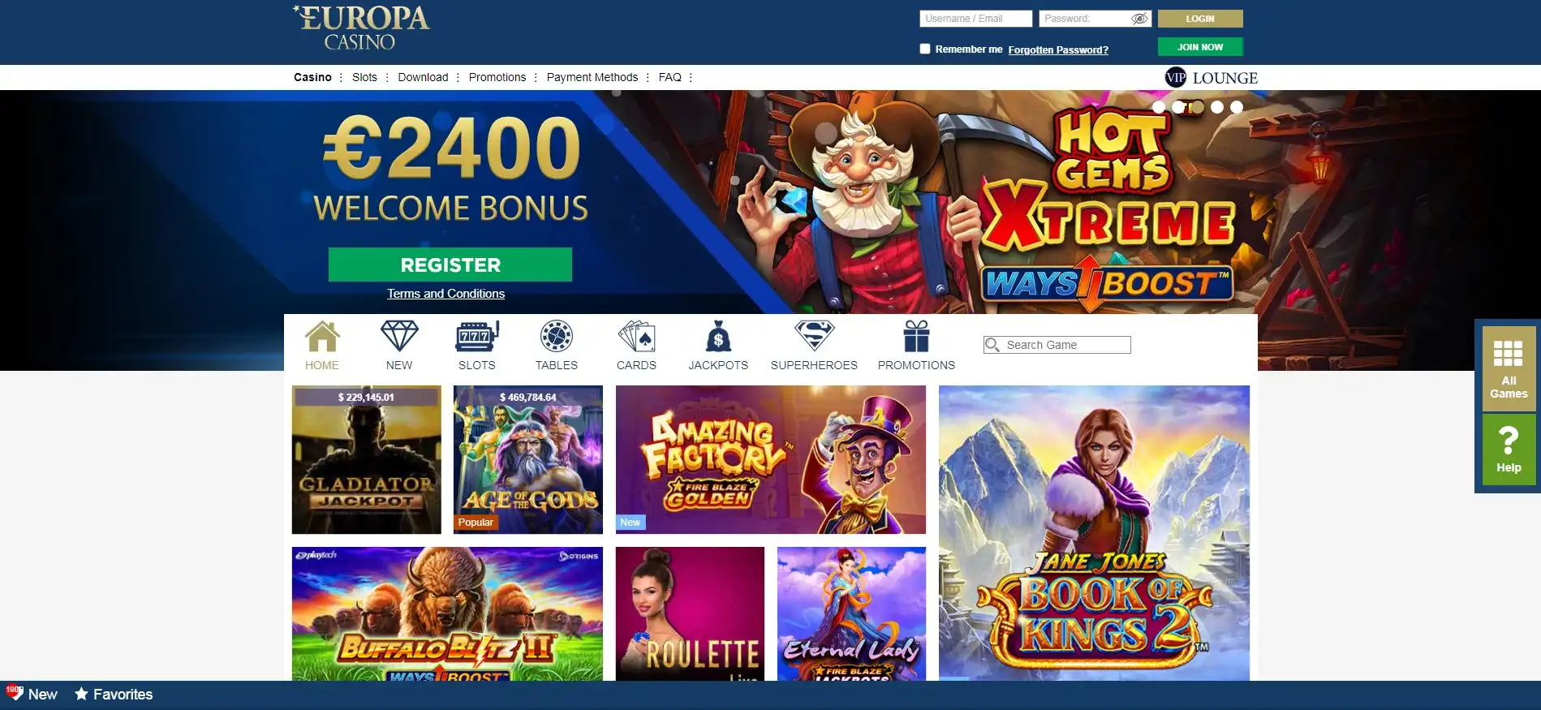
Task: Open the All Games grid panel
Action: [x=1509, y=368]
